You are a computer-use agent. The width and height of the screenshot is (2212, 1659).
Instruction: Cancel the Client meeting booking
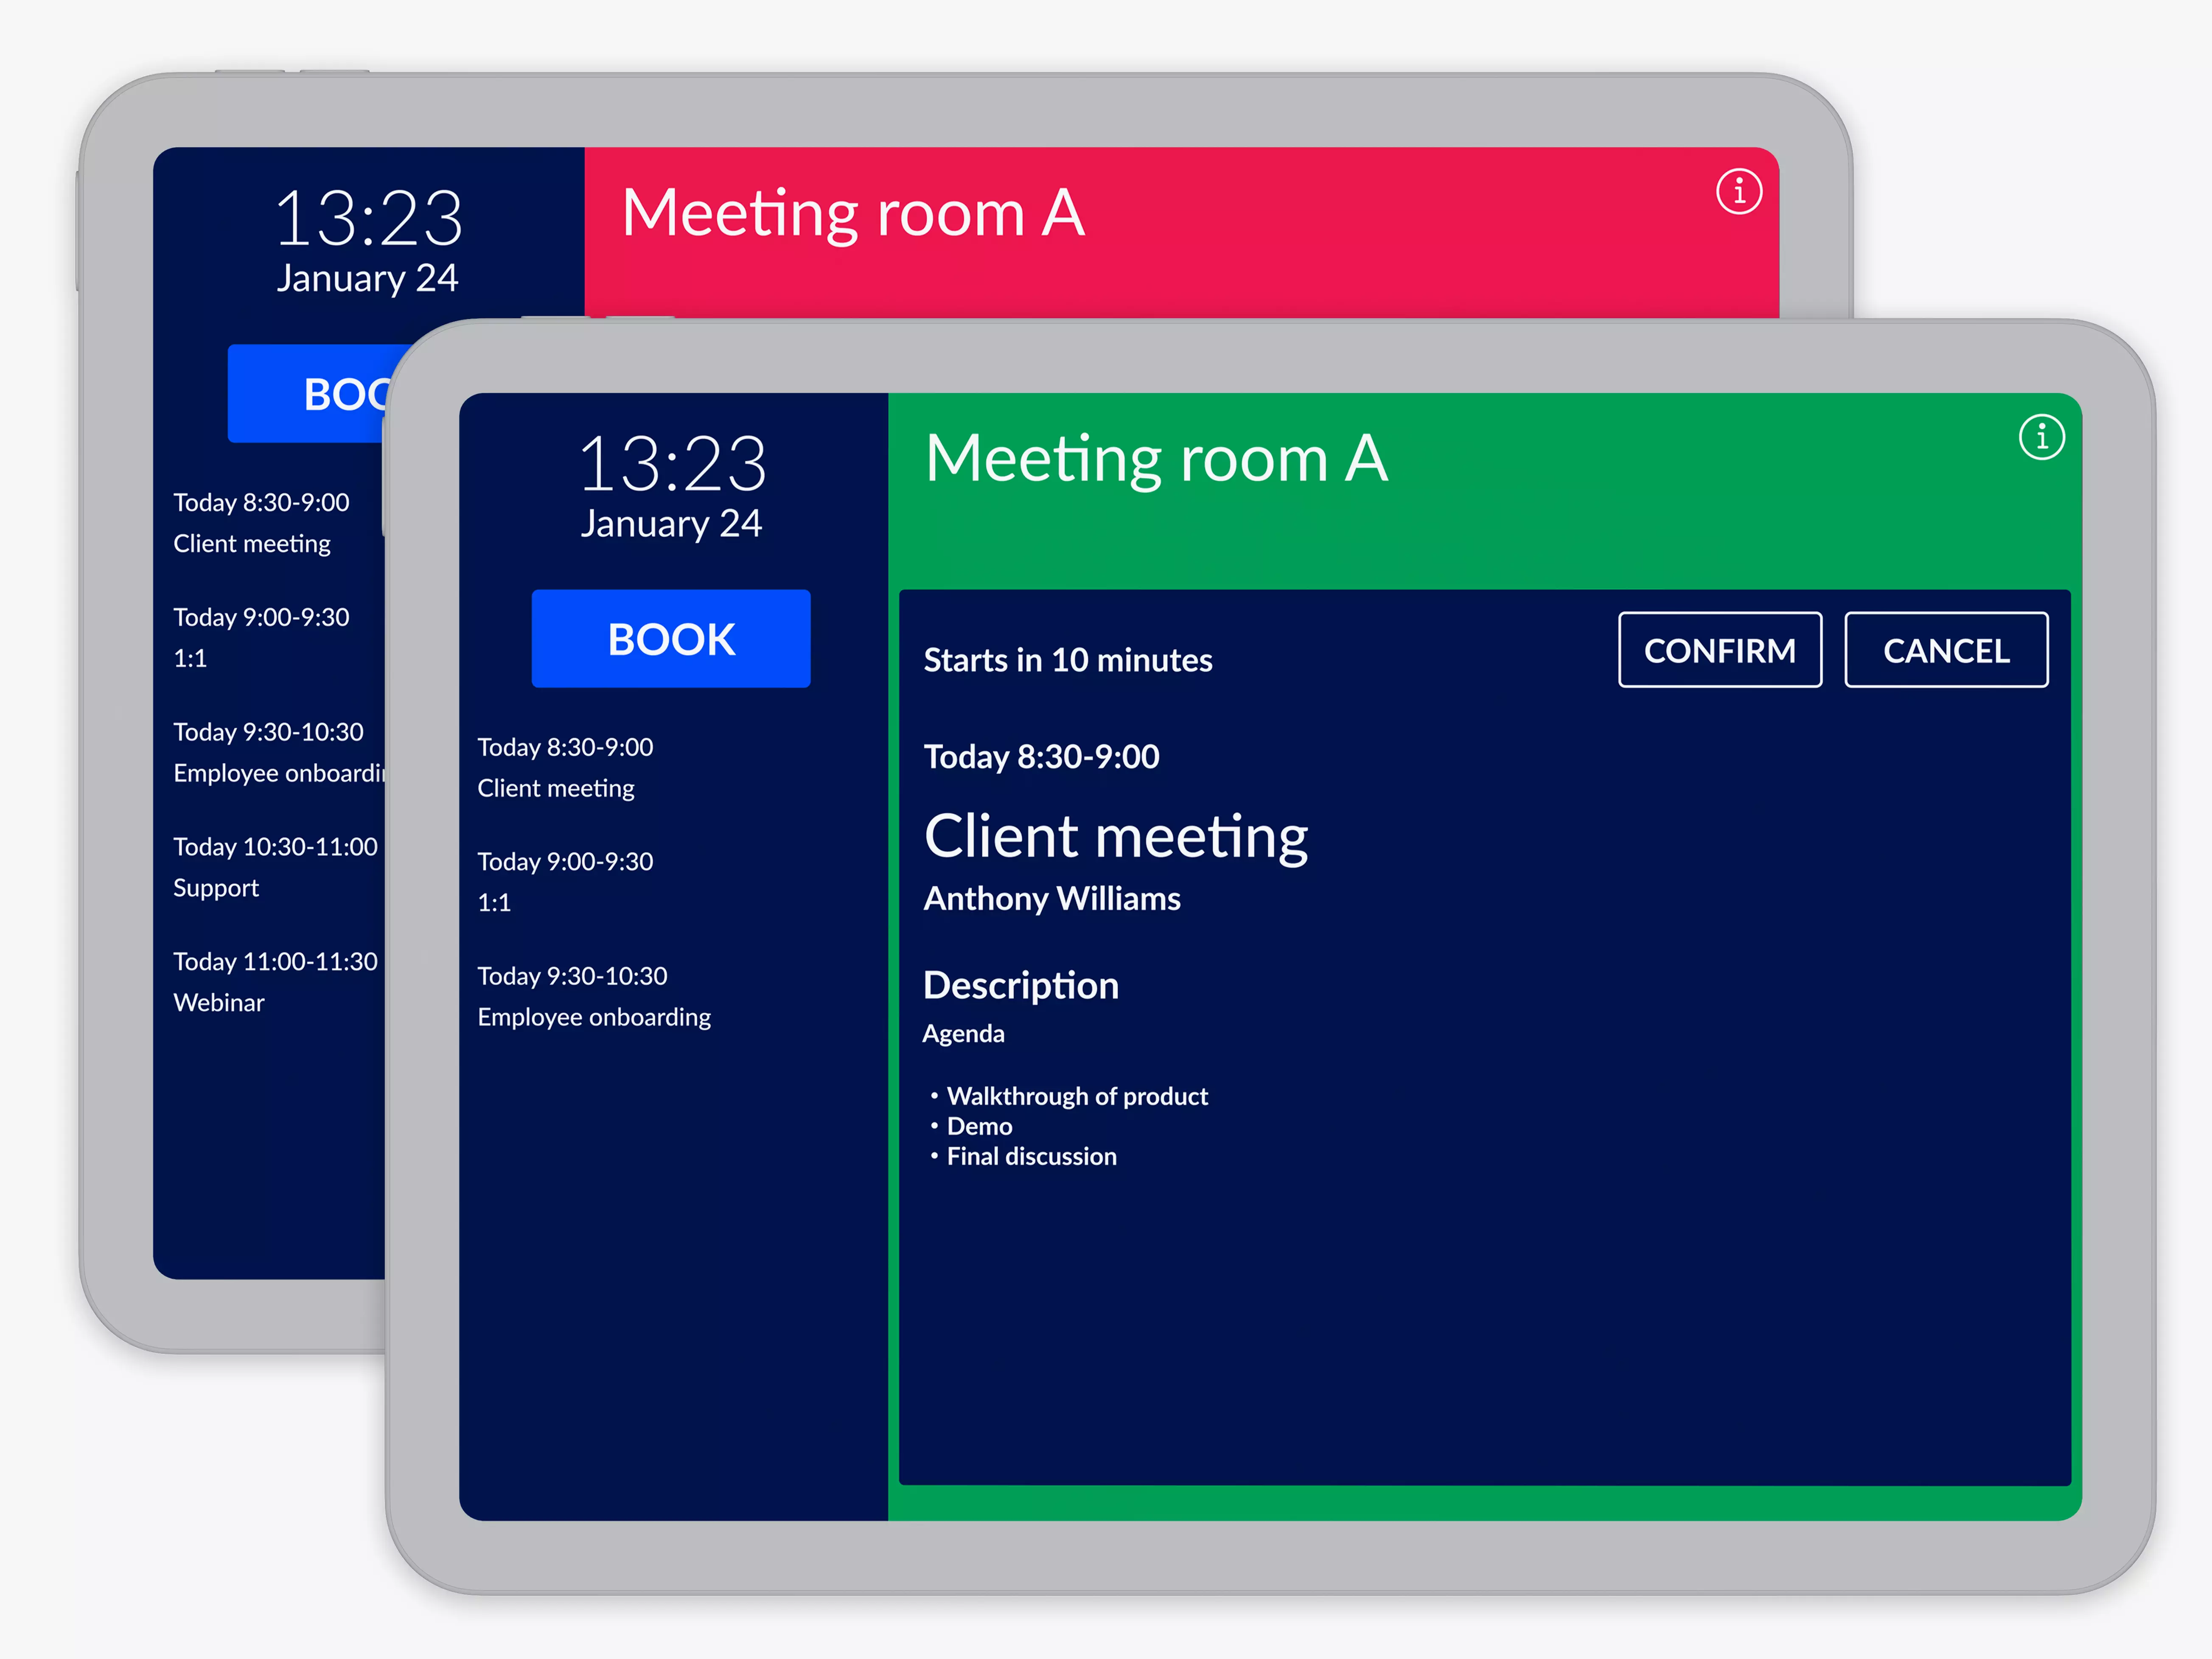1946,650
